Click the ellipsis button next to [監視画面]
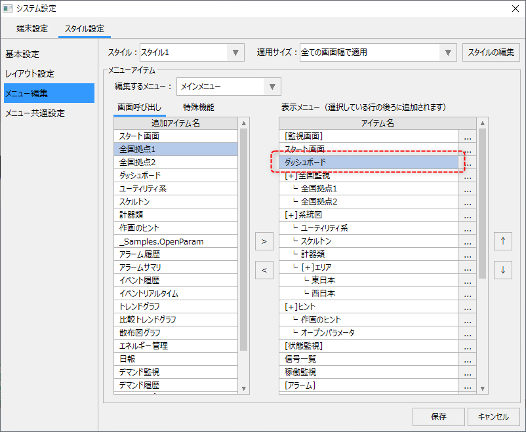526x432 pixels. click(467, 136)
